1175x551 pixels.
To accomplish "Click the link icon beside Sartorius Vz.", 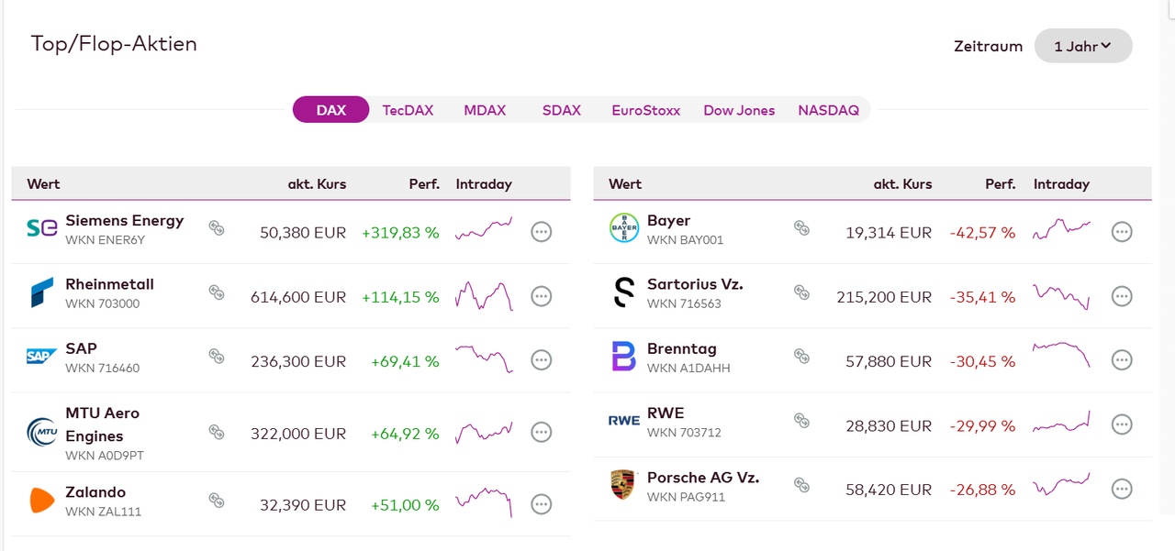I will tap(801, 292).
